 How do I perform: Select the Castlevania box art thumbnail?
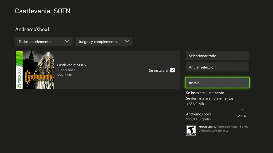click(x=35, y=70)
